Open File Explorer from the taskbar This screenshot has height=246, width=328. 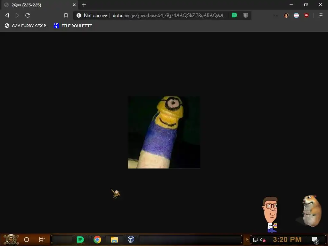pyautogui.click(x=114, y=240)
